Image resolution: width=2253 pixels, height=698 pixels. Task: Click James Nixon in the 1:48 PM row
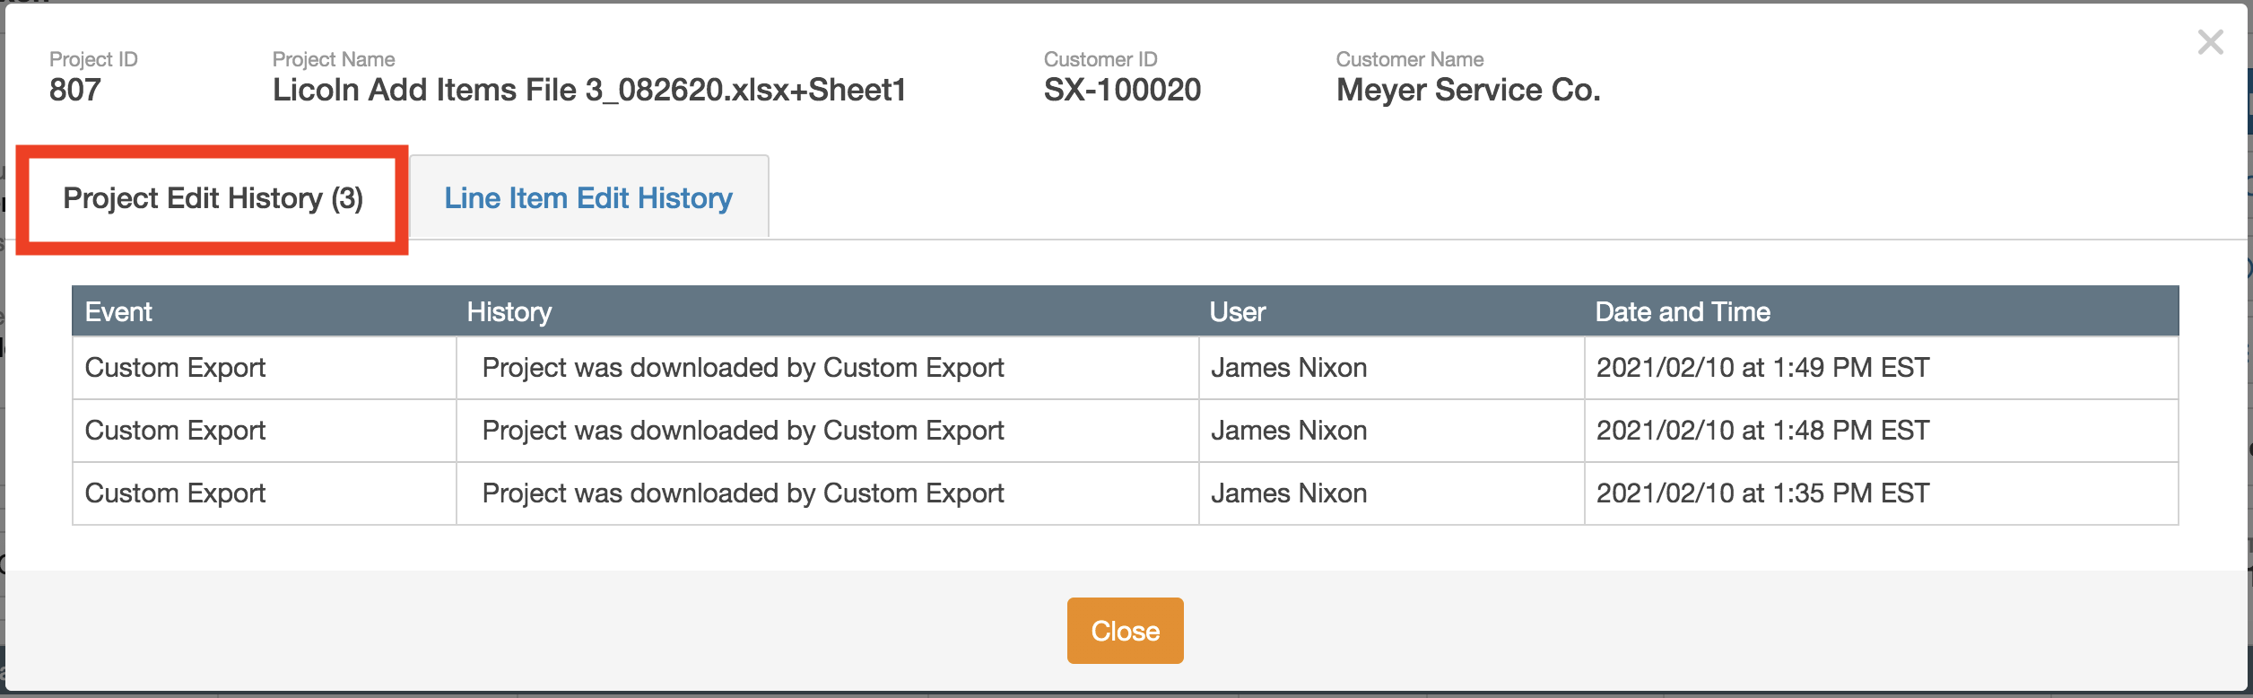tap(1289, 431)
